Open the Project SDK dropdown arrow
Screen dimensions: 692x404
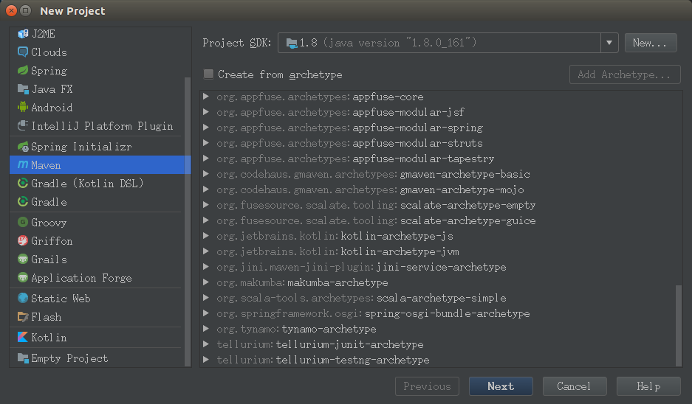(609, 43)
